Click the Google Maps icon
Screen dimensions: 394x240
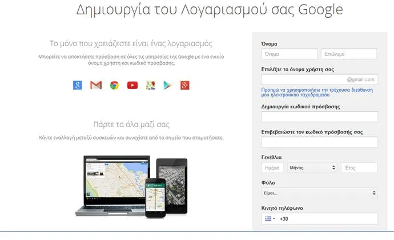pyautogui.click(x=151, y=86)
